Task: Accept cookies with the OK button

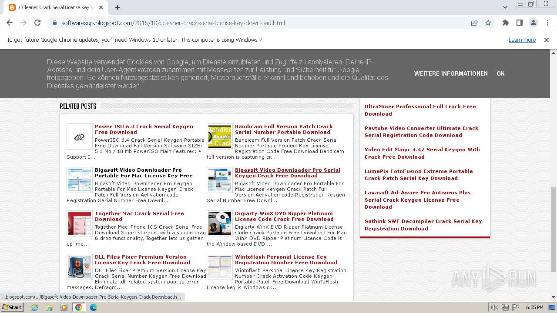Action: click(x=500, y=73)
